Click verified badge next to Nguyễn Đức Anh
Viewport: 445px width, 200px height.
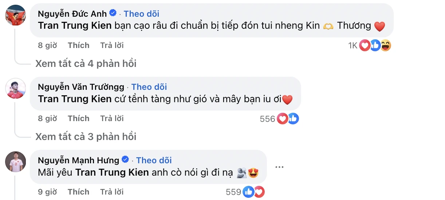pos(113,13)
